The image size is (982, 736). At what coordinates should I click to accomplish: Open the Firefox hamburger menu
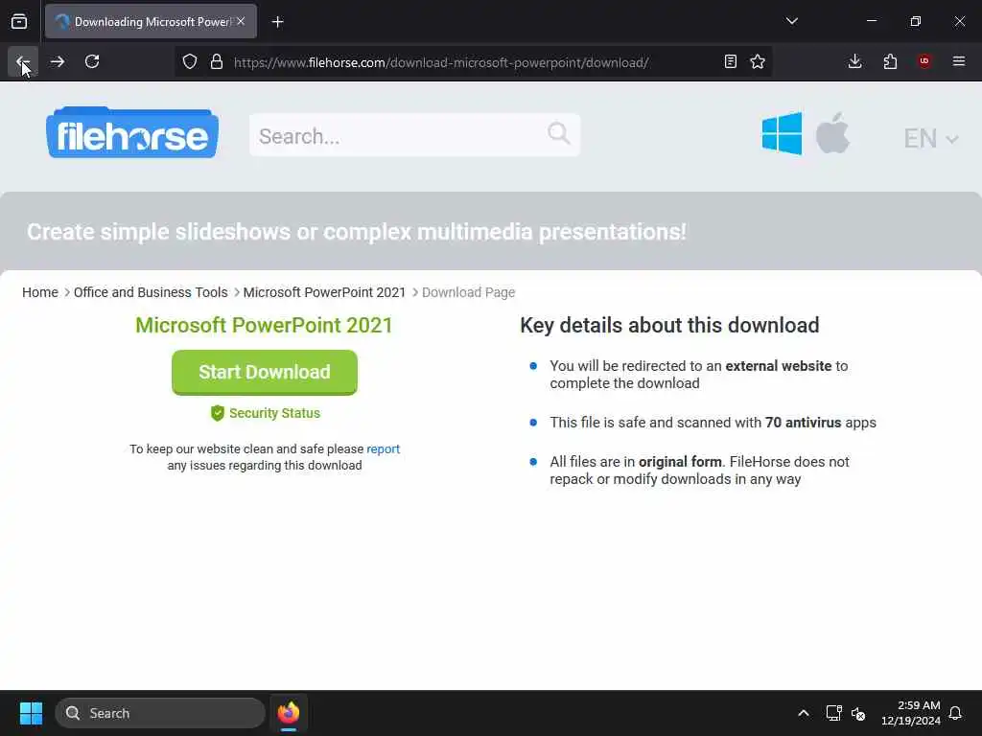(x=959, y=61)
